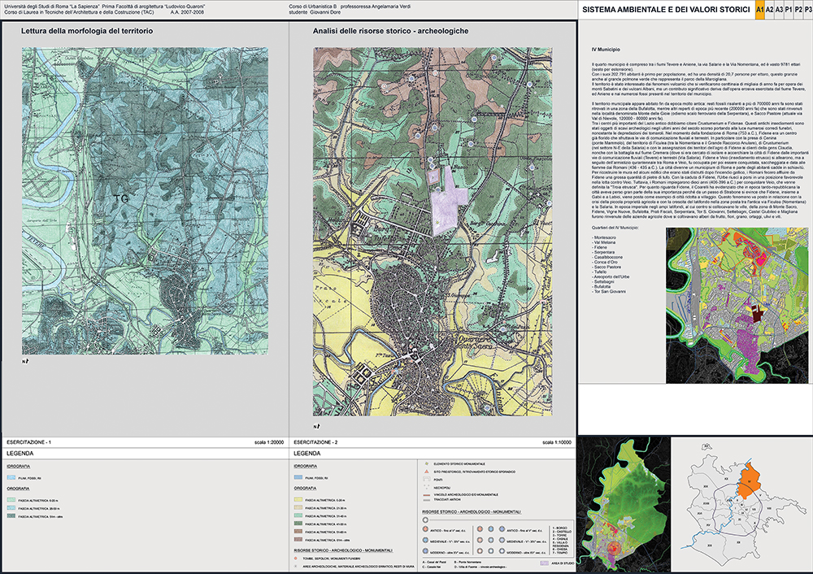This screenshot has width=813, height=574.
Task: Click the Elemento Storico Monumentale legend icon
Action: click(x=425, y=463)
